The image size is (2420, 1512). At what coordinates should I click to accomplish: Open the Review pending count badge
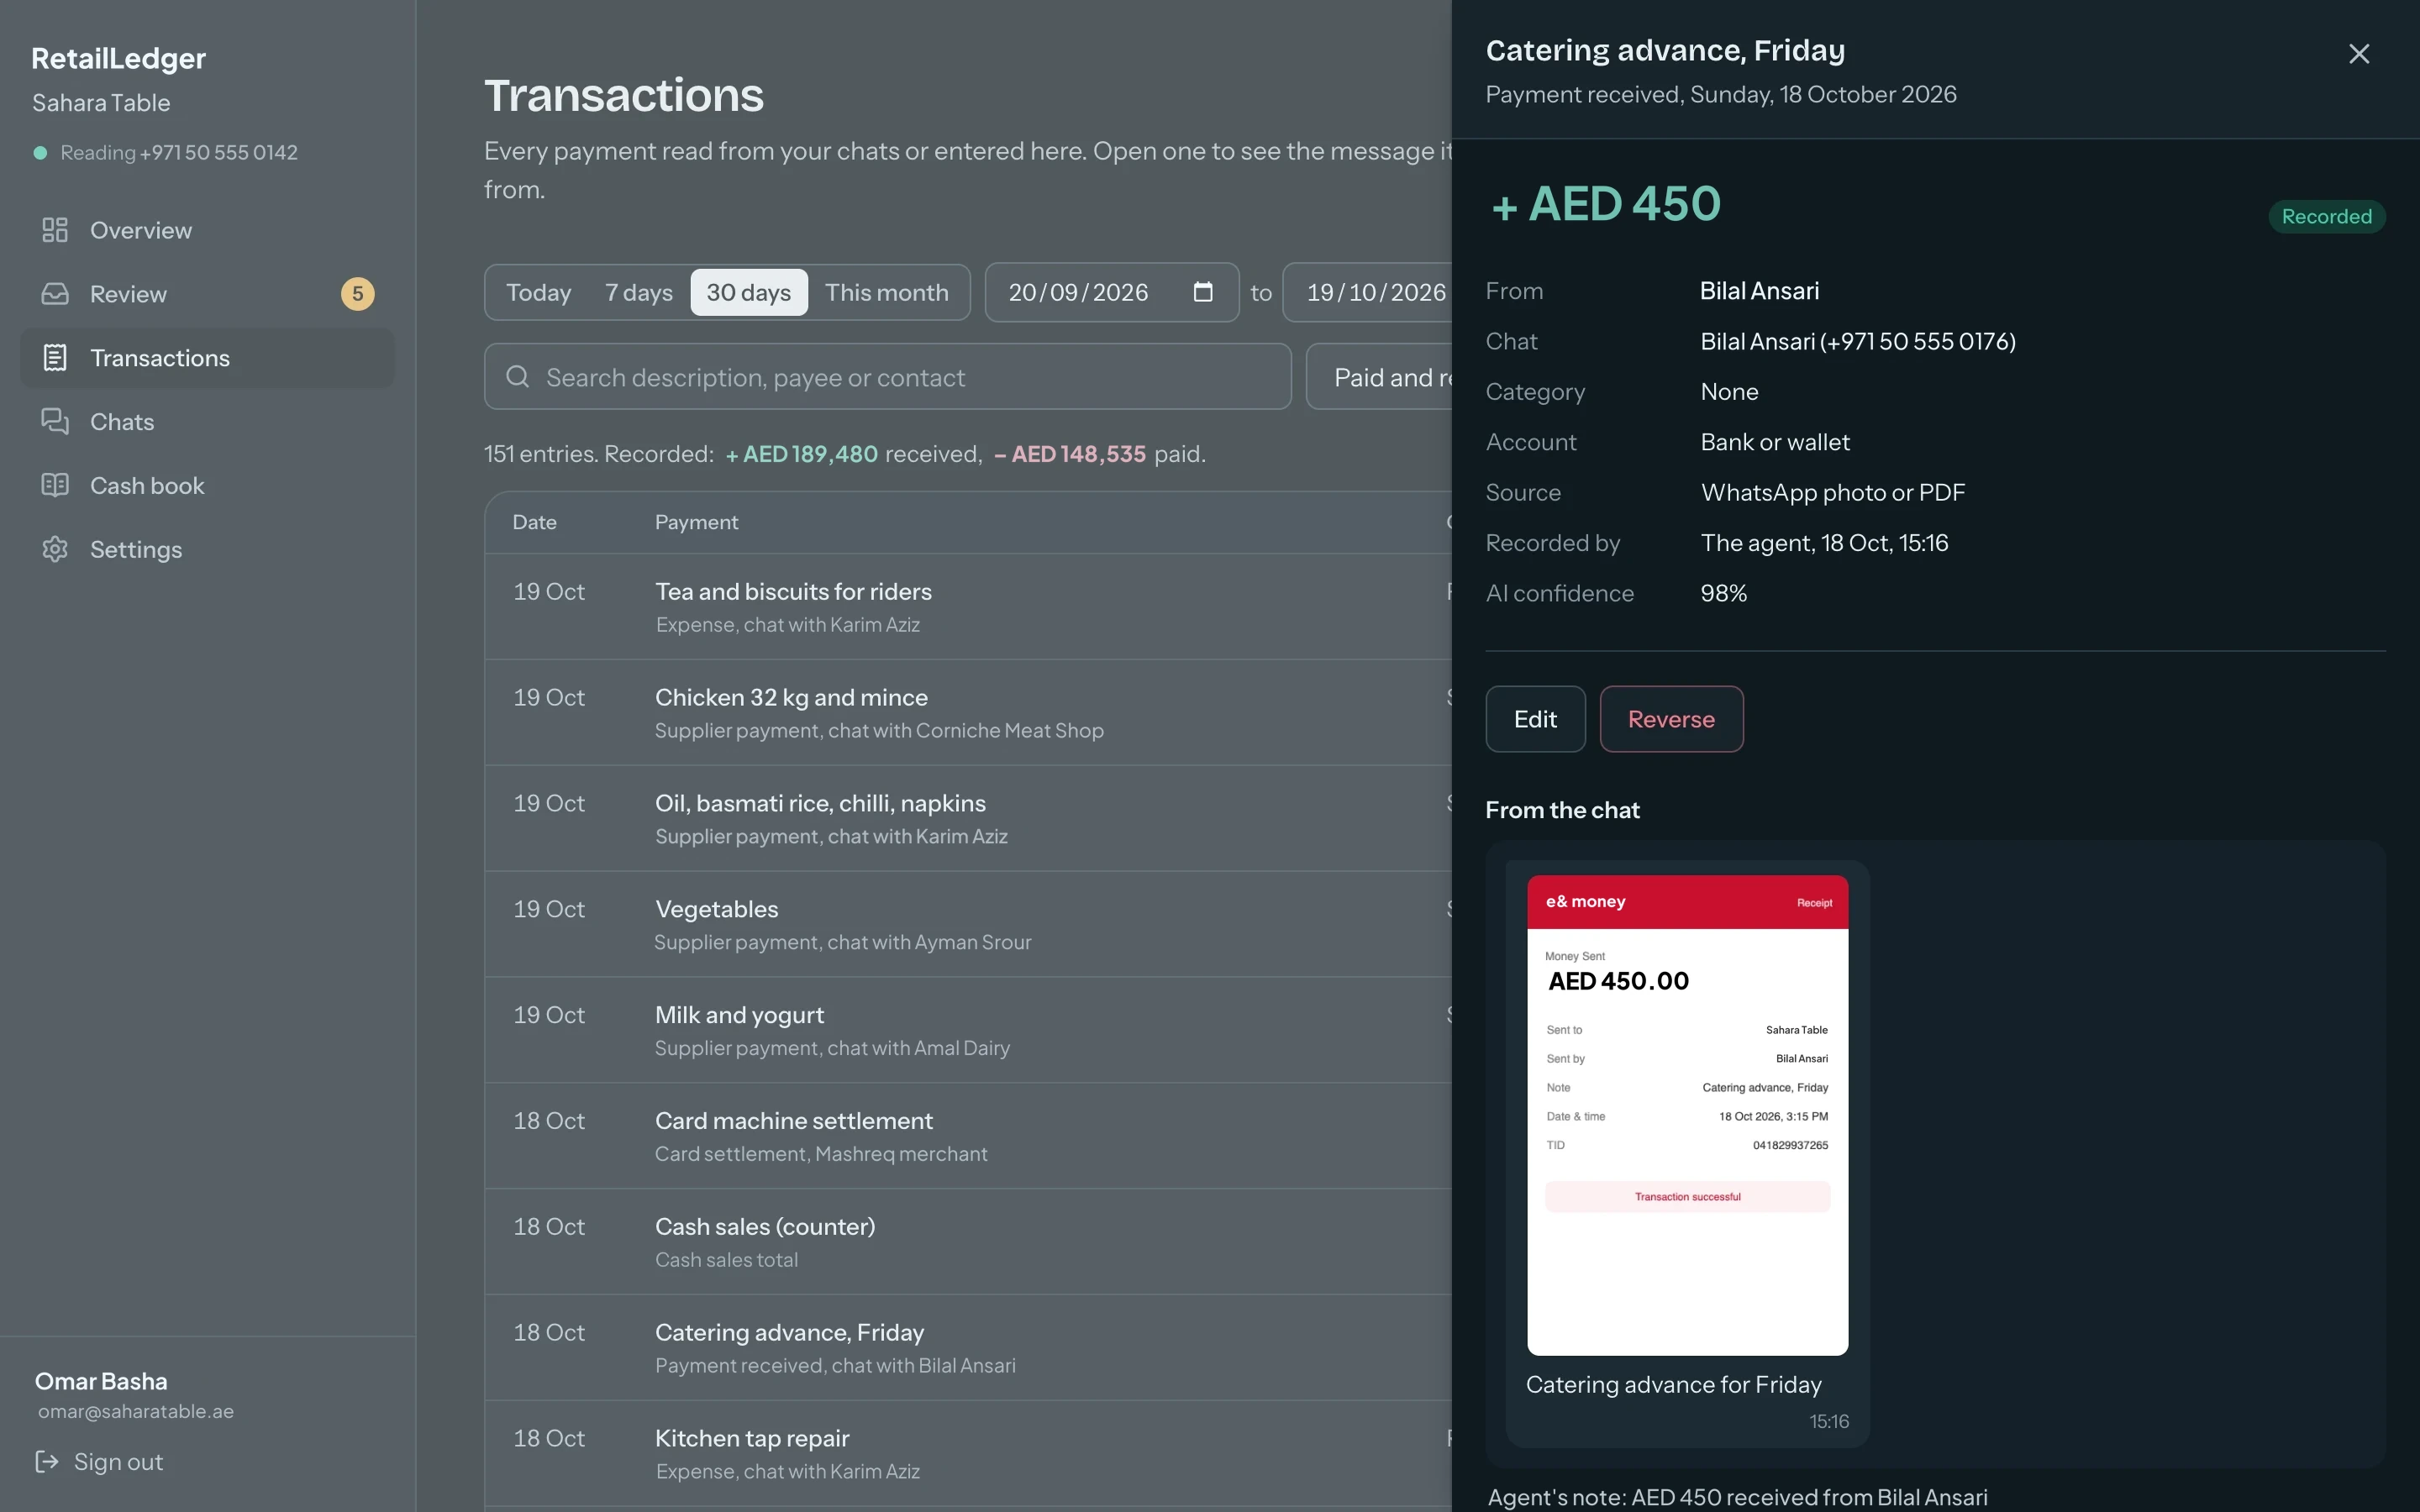[358, 294]
